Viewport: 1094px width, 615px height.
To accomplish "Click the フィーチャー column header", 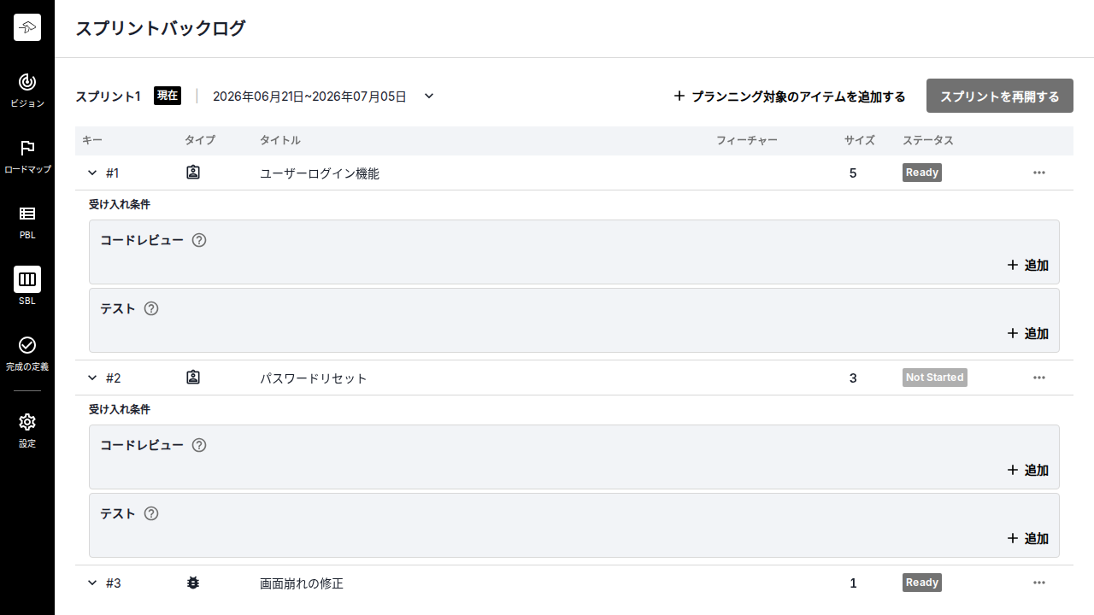I will point(747,140).
